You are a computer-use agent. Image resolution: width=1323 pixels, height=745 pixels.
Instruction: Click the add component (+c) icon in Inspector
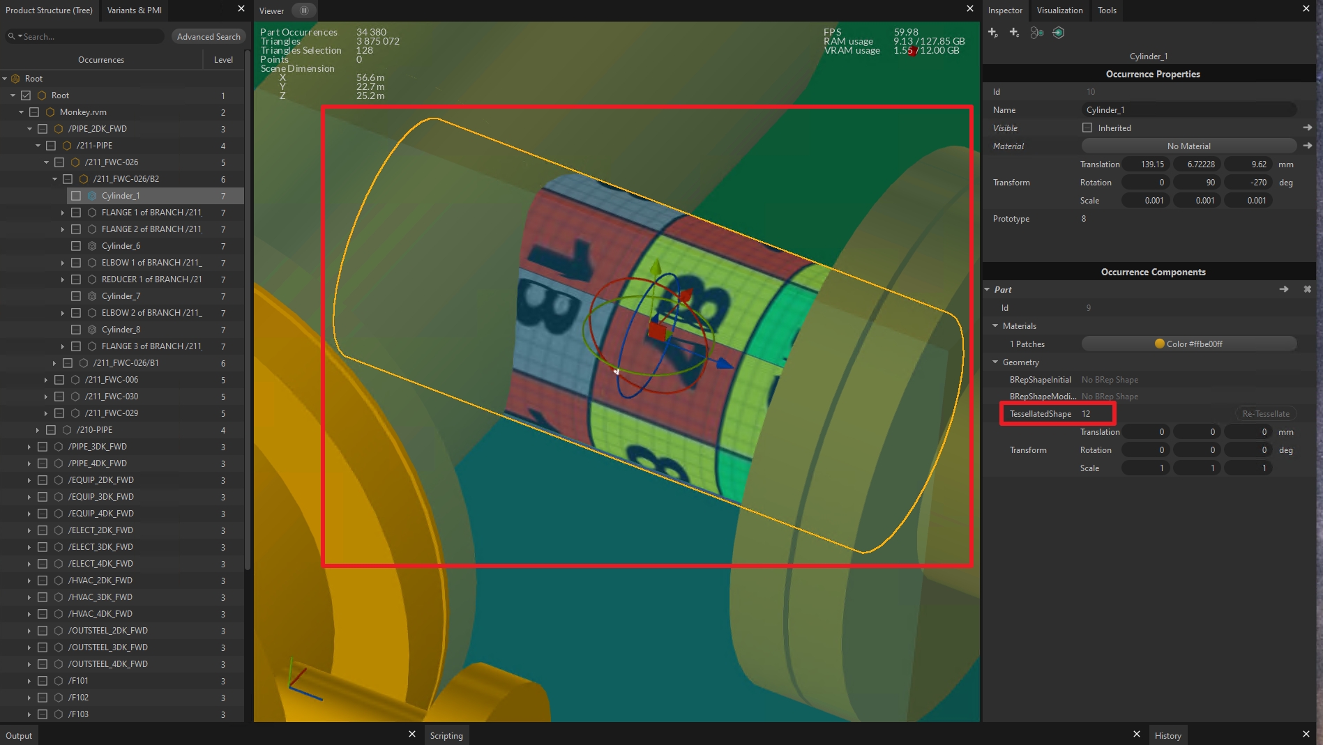(x=1014, y=33)
